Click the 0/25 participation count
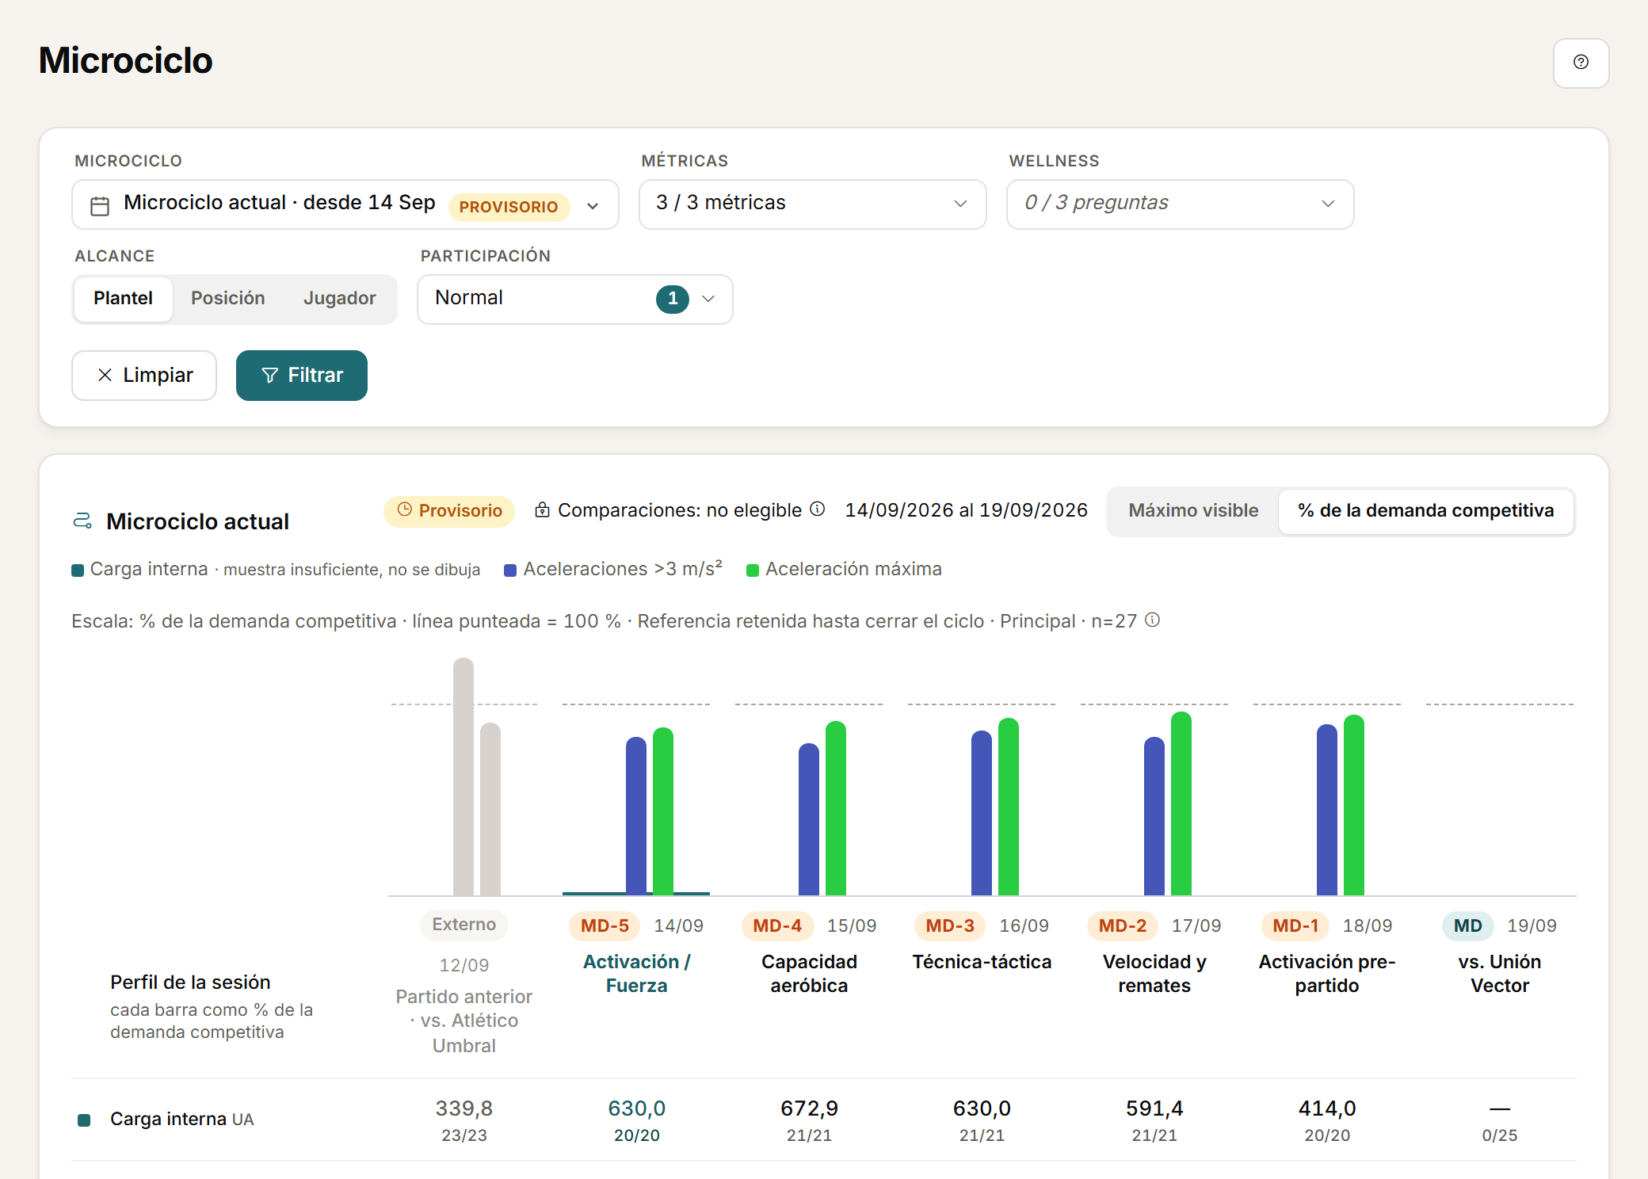Image resolution: width=1648 pixels, height=1179 pixels. coord(1500,1135)
